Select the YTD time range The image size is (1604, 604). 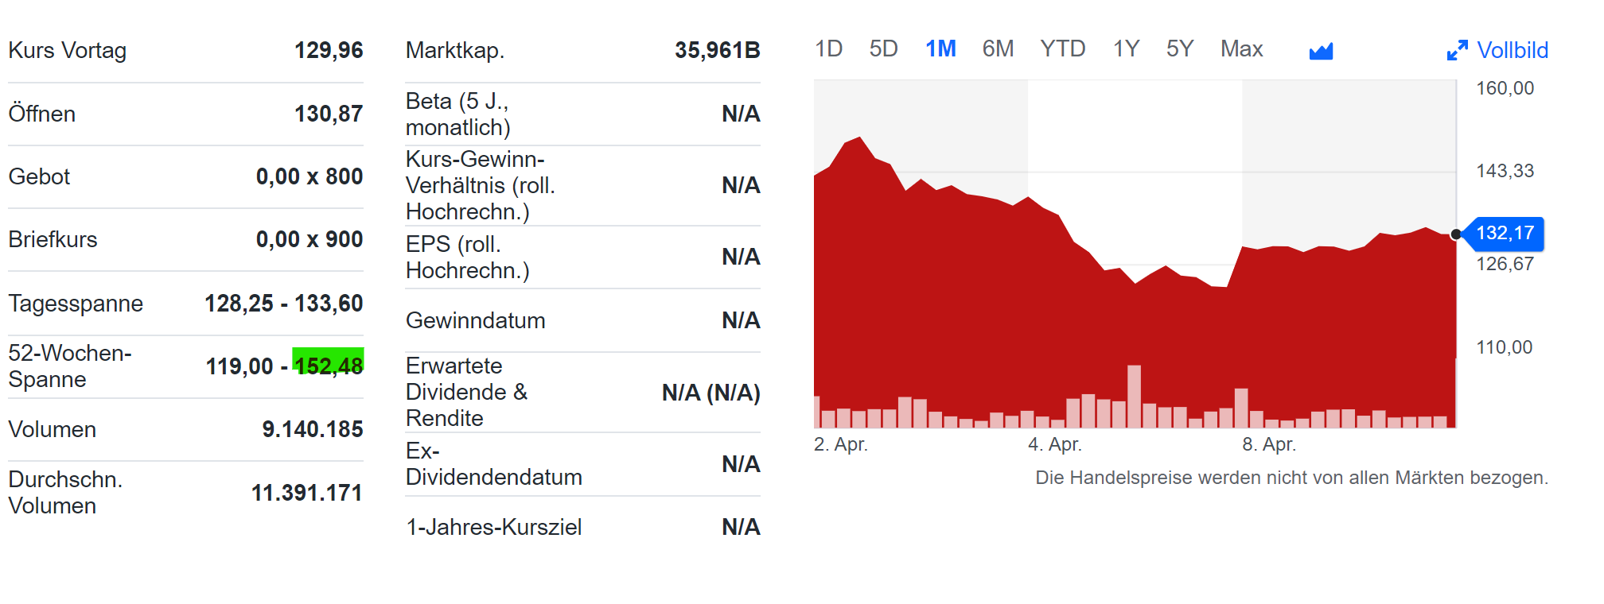(x=1064, y=48)
